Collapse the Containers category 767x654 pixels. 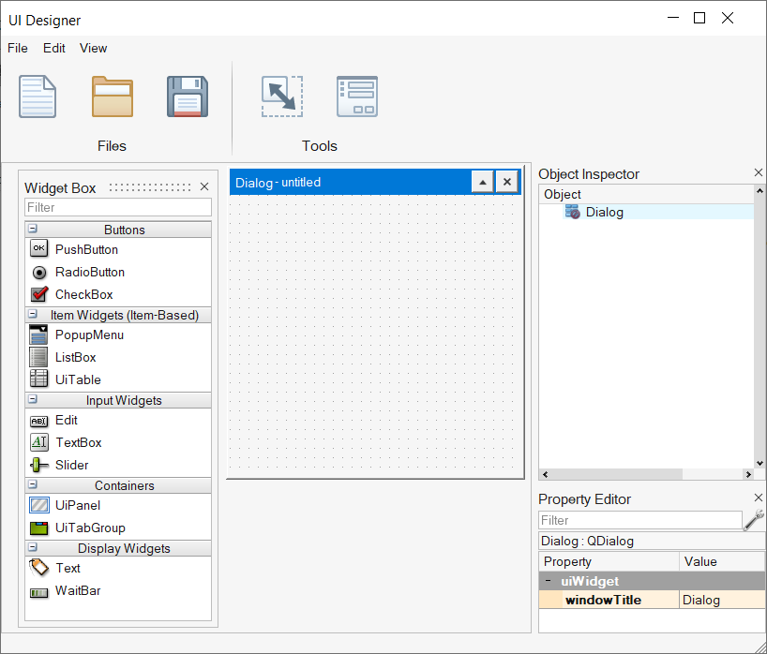33,485
